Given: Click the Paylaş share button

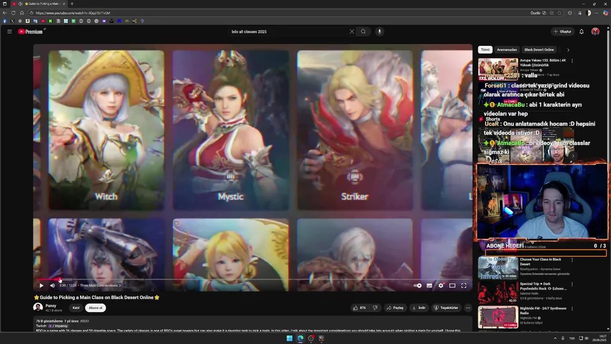Looking at the screenshot, I should point(395,308).
